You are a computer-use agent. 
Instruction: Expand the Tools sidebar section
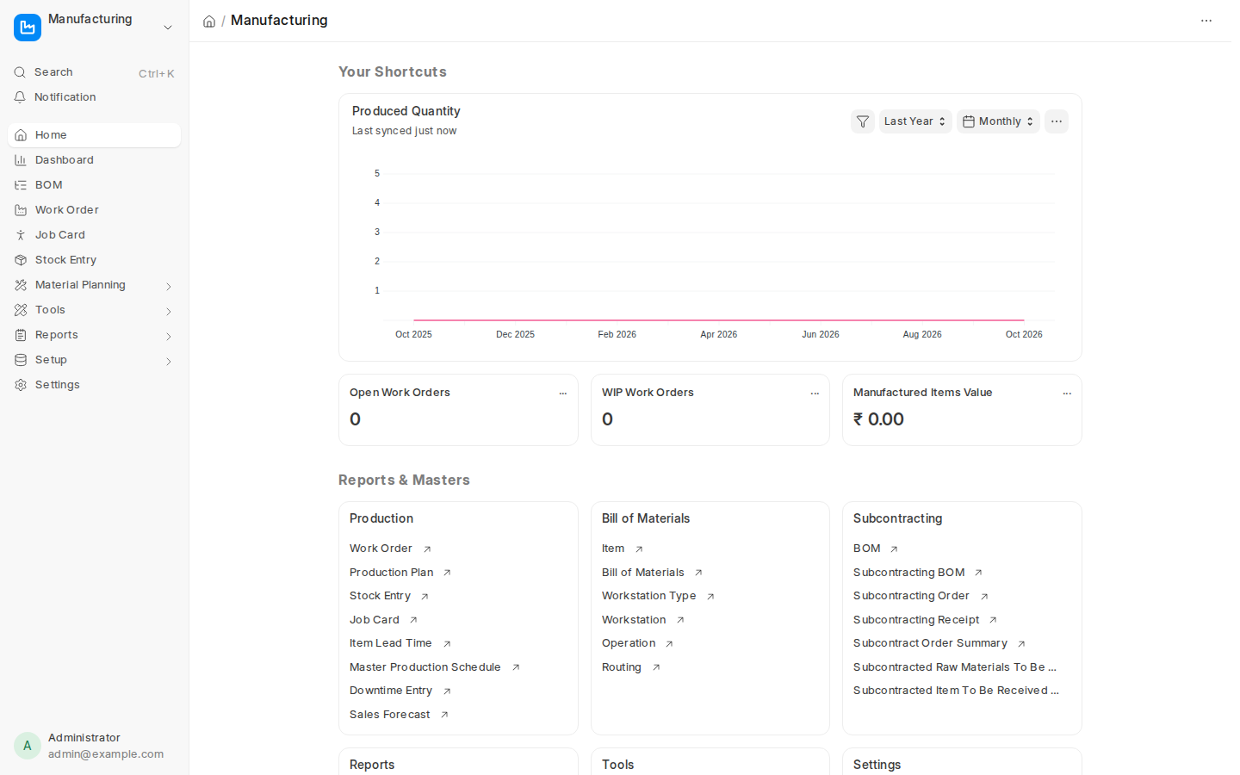coord(169,311)
